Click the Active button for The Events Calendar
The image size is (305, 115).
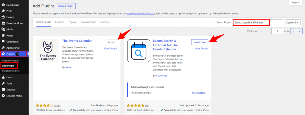pos(111,42)
